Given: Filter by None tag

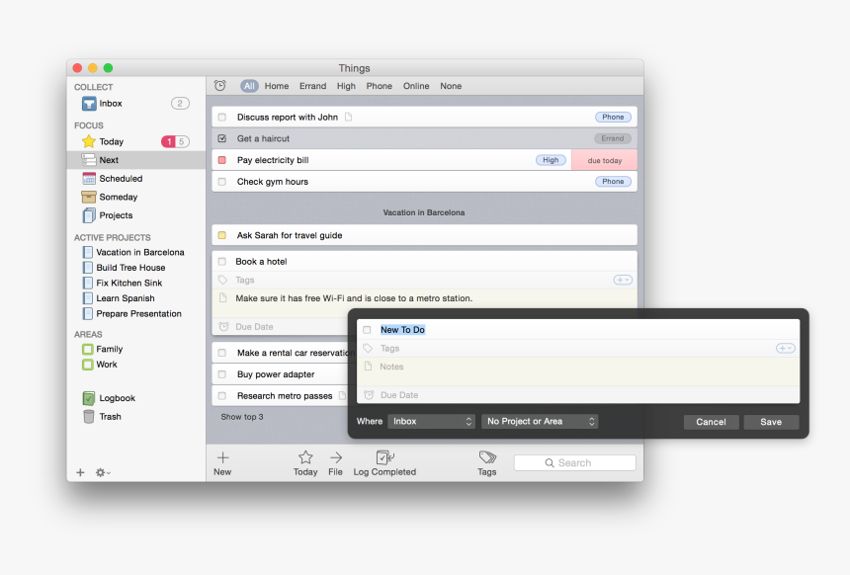Looking at the screenshot, I should (451, 86).
